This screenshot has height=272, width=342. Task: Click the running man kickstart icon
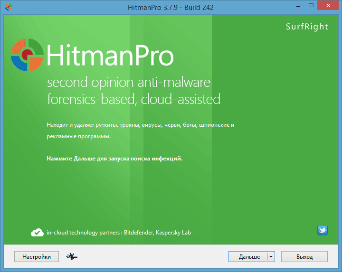pyautogui.click(x=72, y=256)
